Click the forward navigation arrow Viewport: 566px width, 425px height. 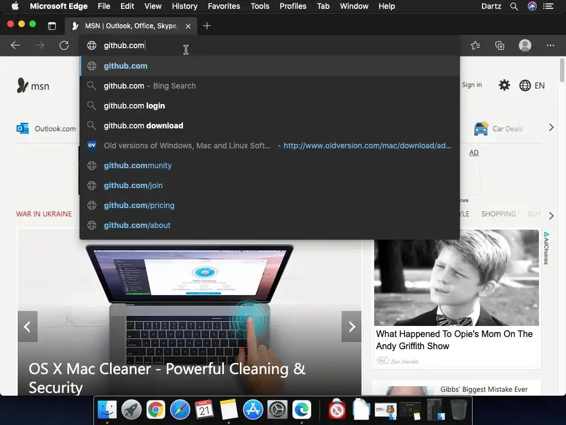40,45
